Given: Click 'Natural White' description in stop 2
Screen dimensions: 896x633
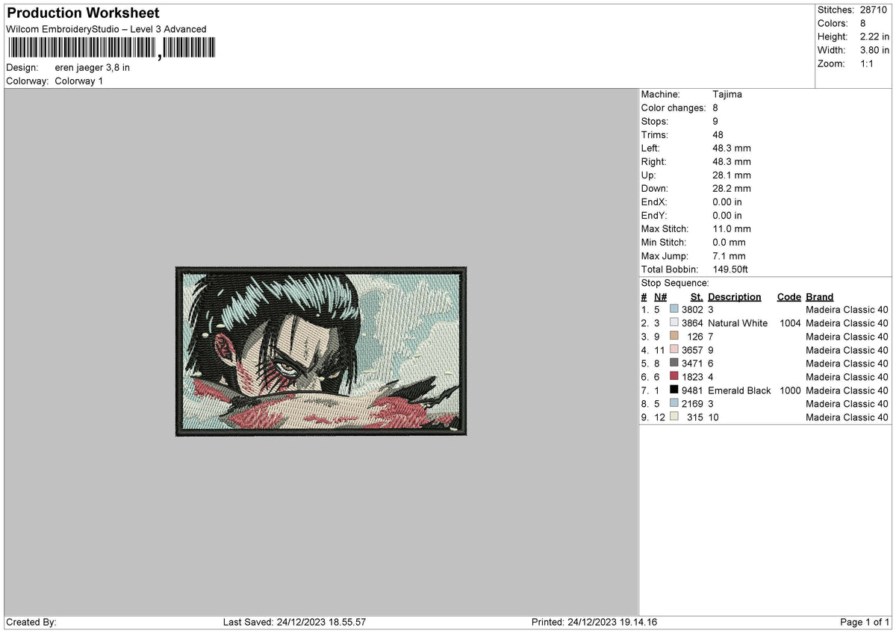Looking at the screenshot, I should [738, 323].
